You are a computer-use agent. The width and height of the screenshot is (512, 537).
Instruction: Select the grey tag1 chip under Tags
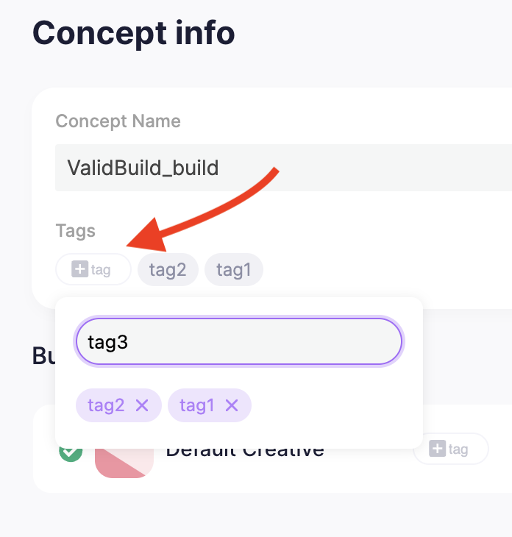click(234, 270)
